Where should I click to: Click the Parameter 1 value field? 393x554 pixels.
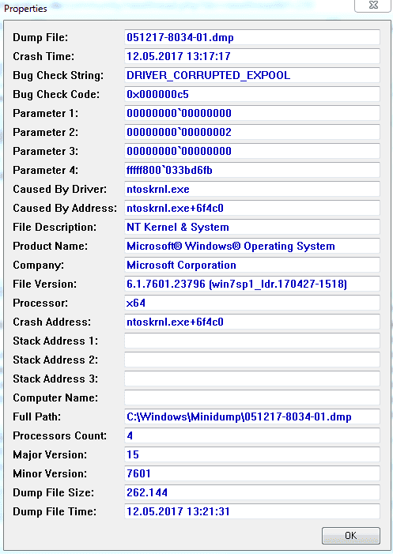[252, 114]
